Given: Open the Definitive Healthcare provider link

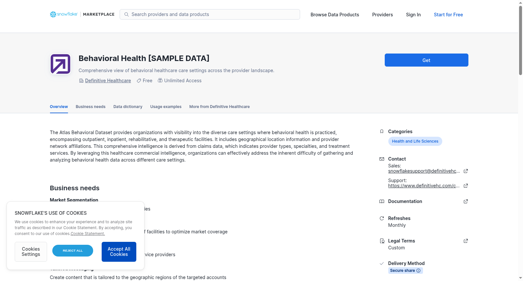Looking at the screenshot, I should pyautogui.click(x=108, y=81).
